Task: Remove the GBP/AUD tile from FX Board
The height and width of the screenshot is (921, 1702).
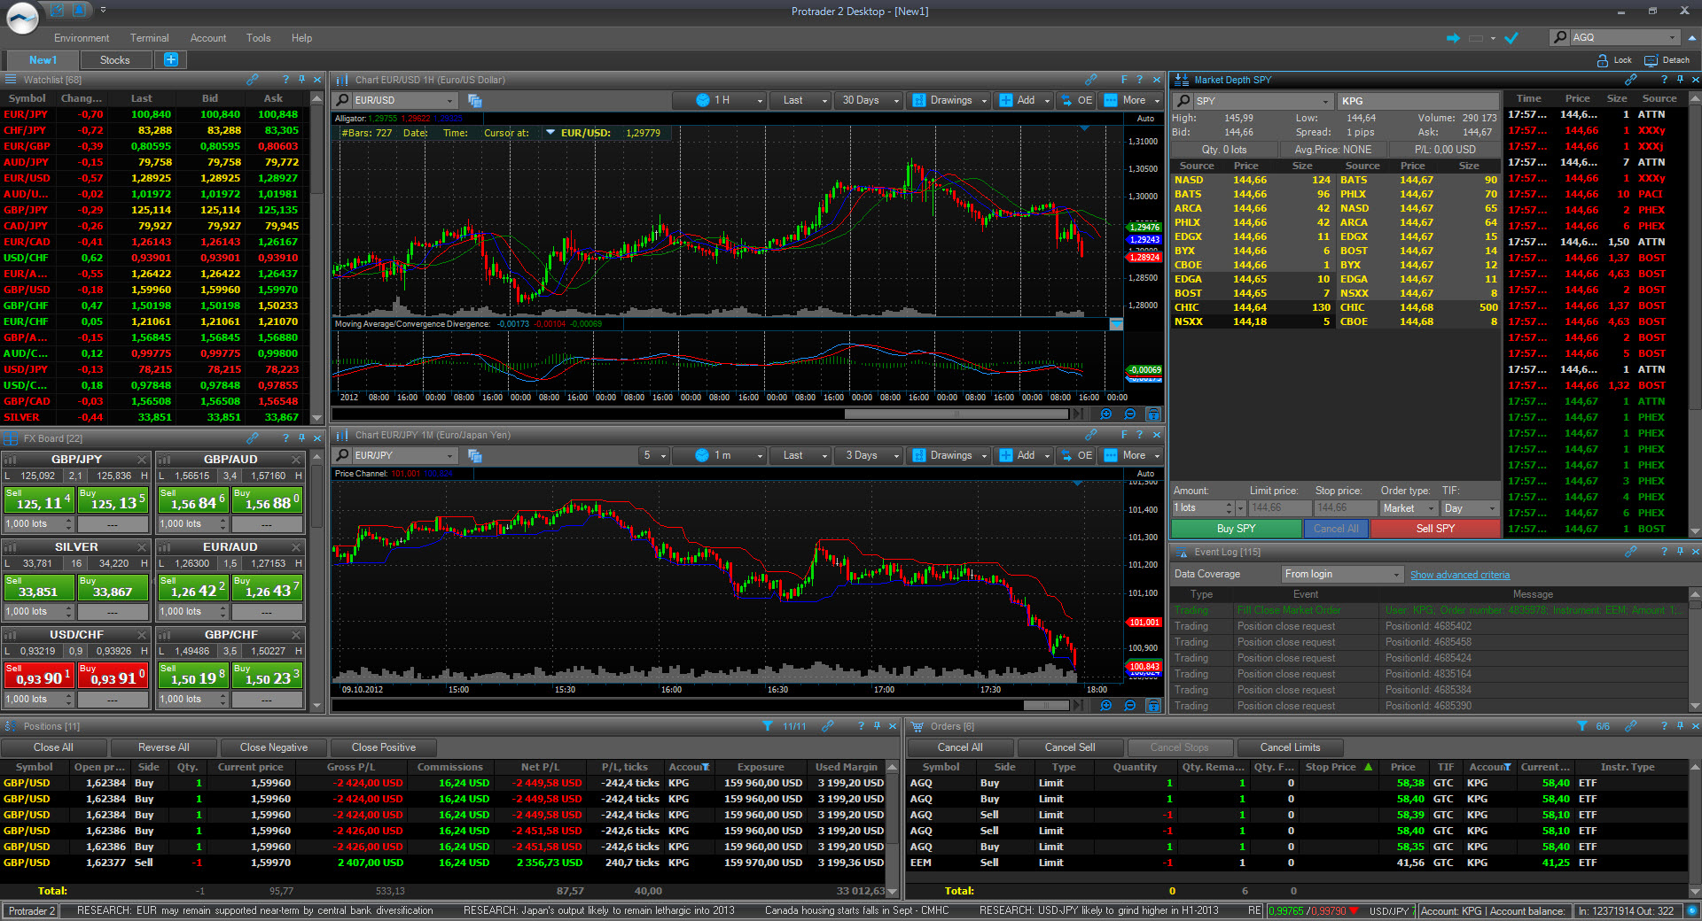Action: 296,460
